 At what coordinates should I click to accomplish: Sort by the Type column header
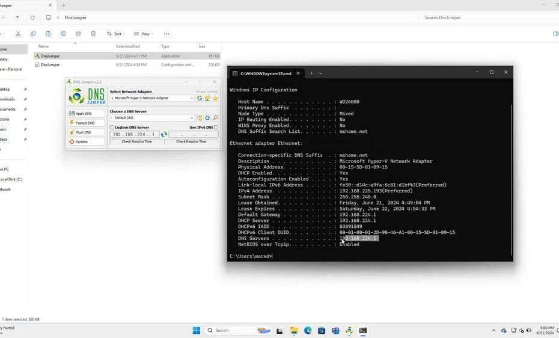pyautogui.click(x=165, y=46)
